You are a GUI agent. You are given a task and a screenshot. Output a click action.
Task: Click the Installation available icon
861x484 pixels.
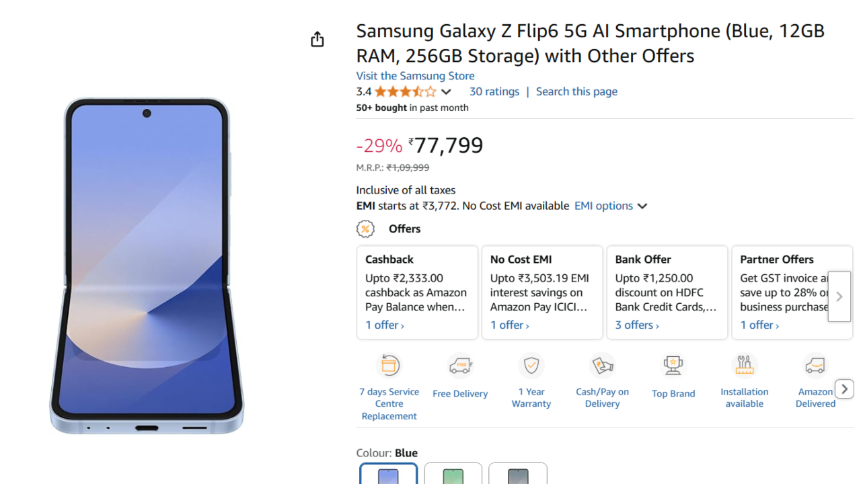pyautogui.click(x=744, y=365)
